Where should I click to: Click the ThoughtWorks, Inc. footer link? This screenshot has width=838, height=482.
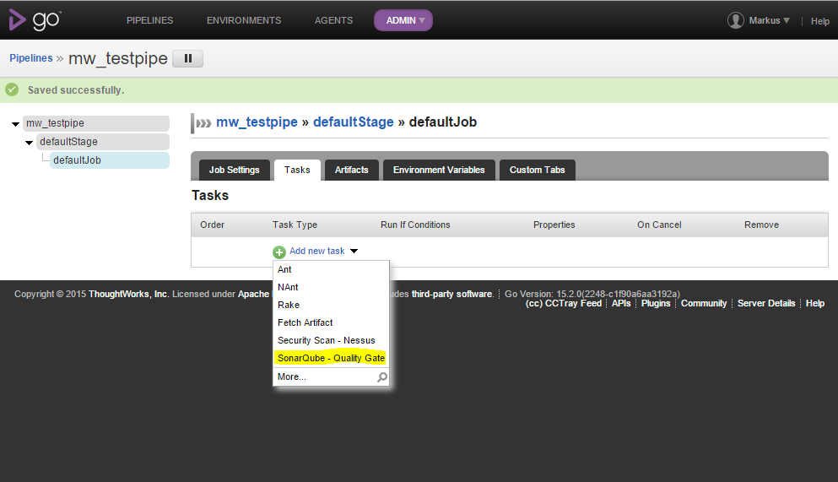(x=128, y=294)
